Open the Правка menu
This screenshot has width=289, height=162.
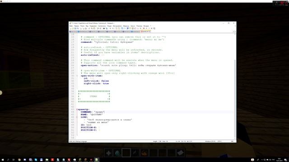point(76,26)
